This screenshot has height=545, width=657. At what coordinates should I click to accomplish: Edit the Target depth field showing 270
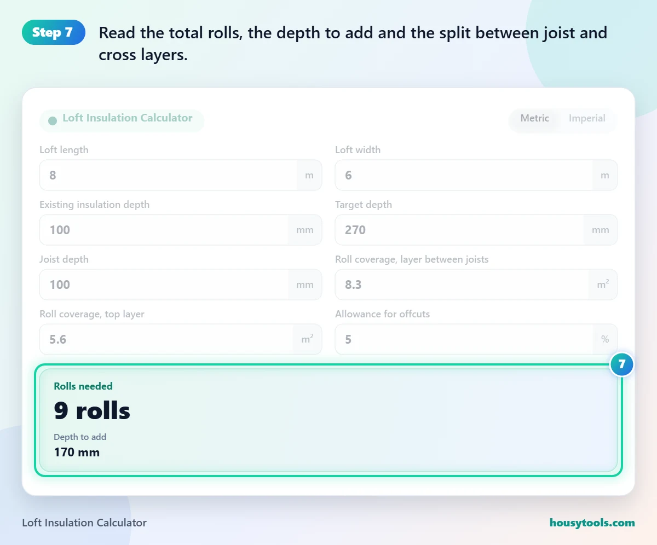tap(476, 230)
